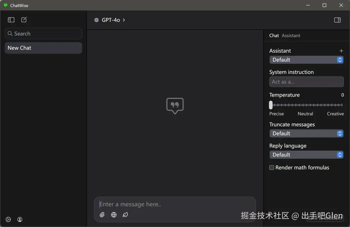Select the Chat tab

[274, 36]
